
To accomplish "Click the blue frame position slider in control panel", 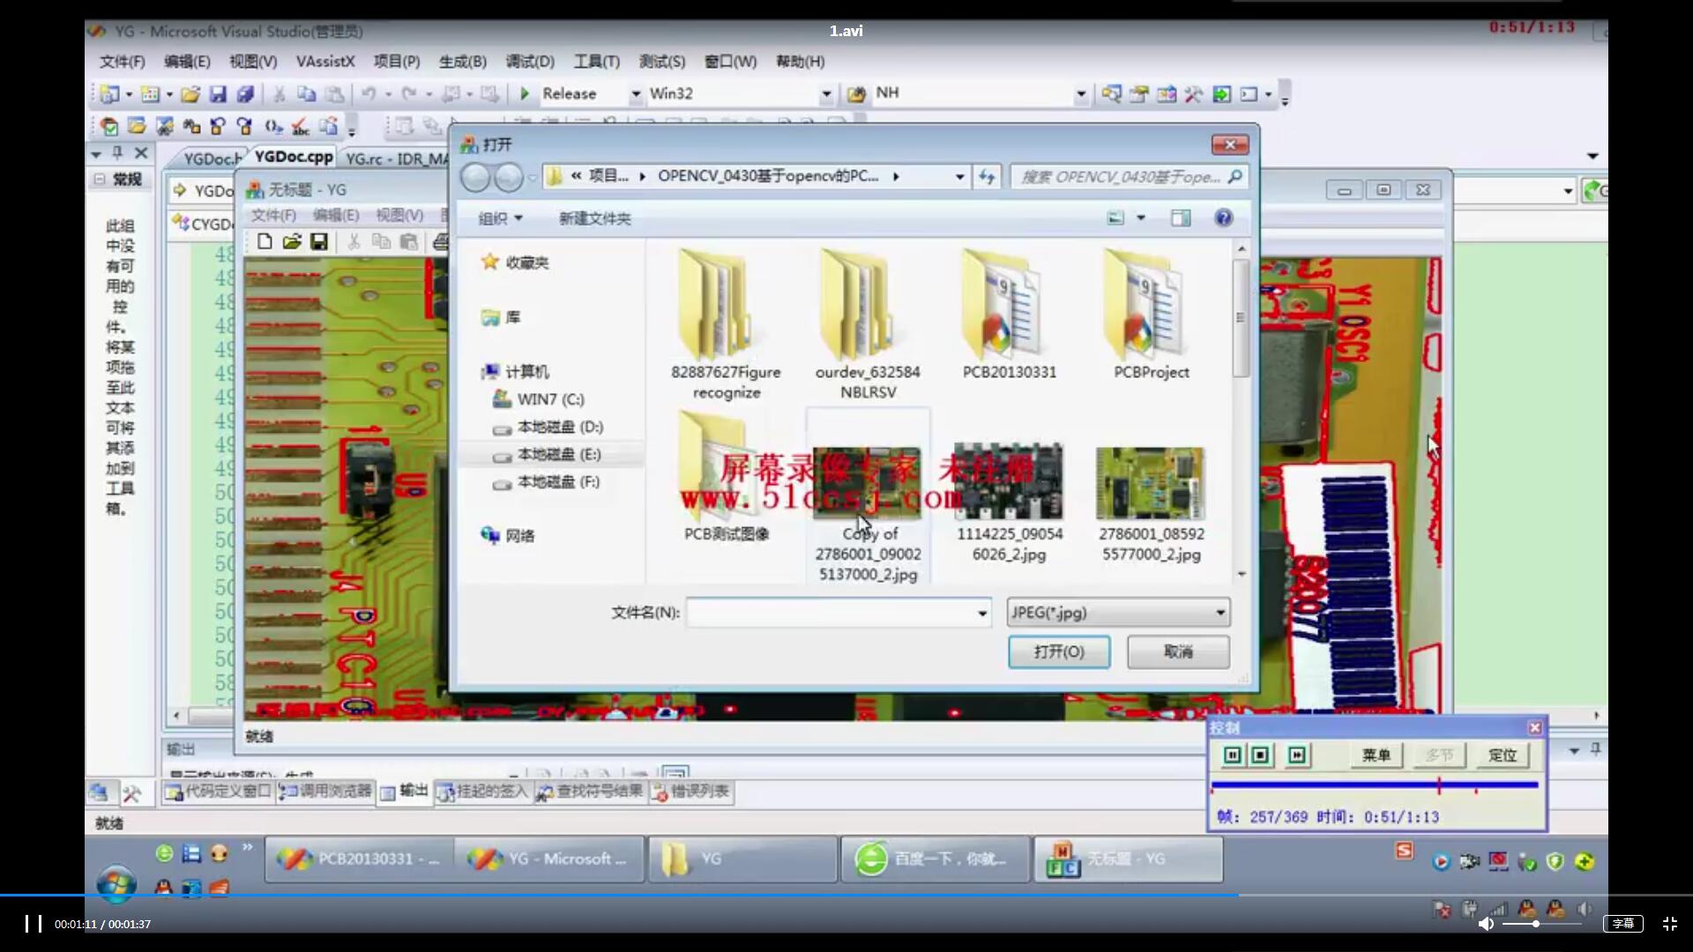I will (x=1375, y=785).
